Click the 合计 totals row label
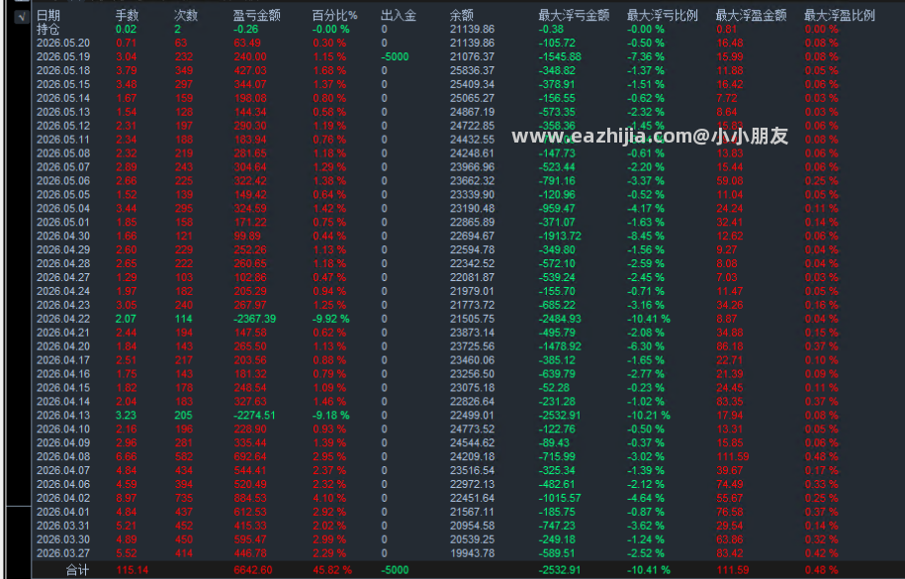905x579 pixels. click(77, 570)
